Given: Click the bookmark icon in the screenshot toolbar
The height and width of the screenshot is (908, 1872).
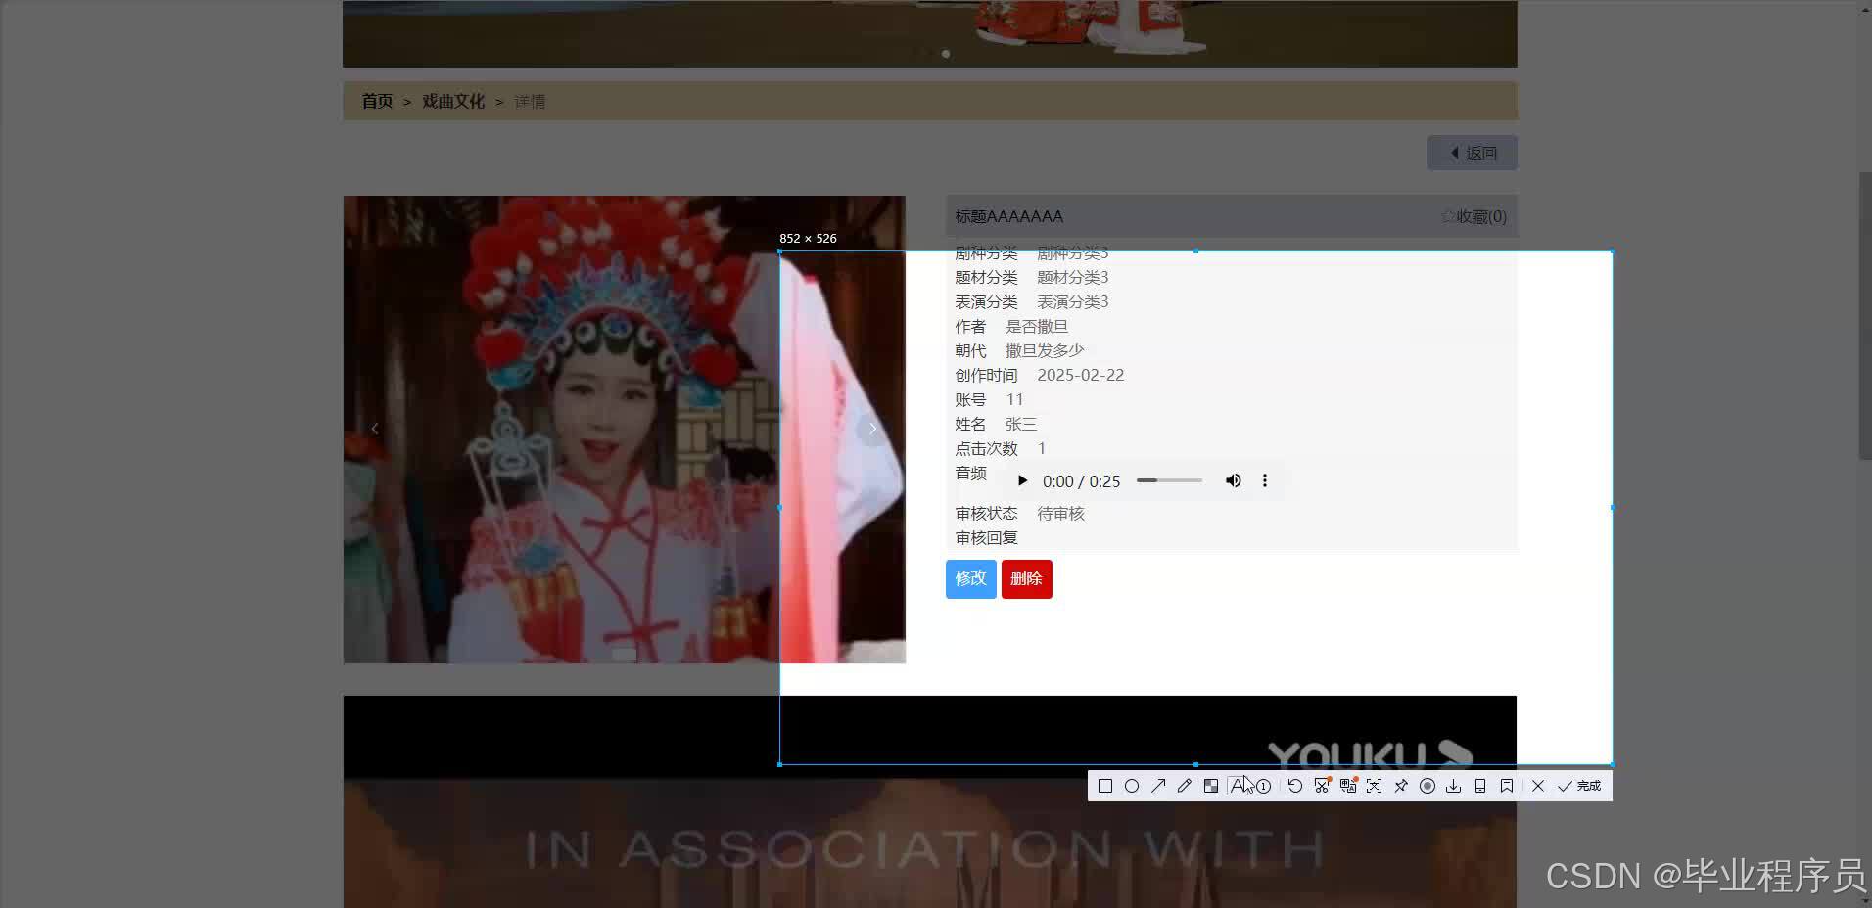Looking at the screenshot, I should [x=1507, y=786].
